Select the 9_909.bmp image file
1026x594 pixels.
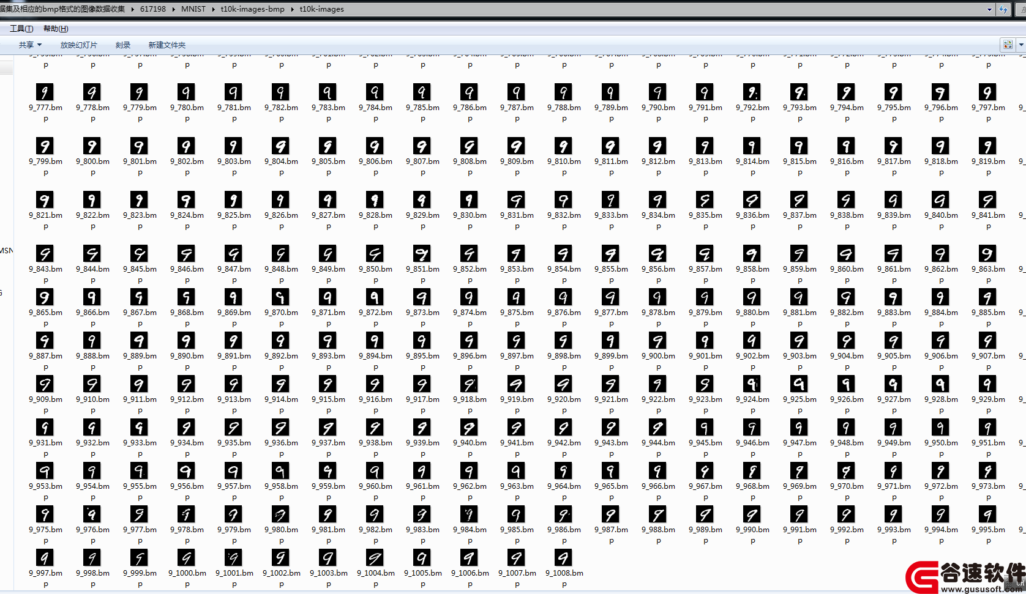pyautogui.click(x=45, y=393)
